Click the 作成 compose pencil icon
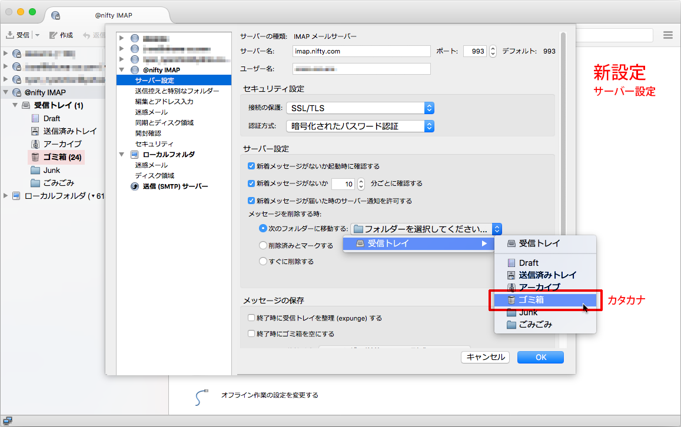This screenshot has width=681, height=427. click(x=54, y=35)
